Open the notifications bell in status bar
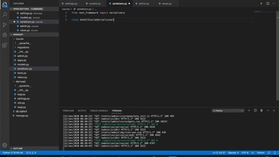Image resolution: width=279 pixels, height=157 pixels. pos(275,153)
